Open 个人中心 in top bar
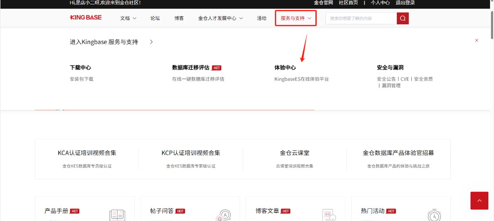Viewport: 494px width, 221px height. pyautogui.click(x=380, y=3)
